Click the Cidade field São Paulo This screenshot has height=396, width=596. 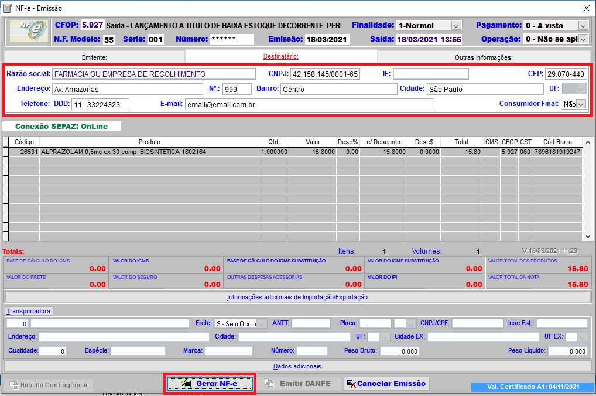pyautogui.click(x=485, y=89)
